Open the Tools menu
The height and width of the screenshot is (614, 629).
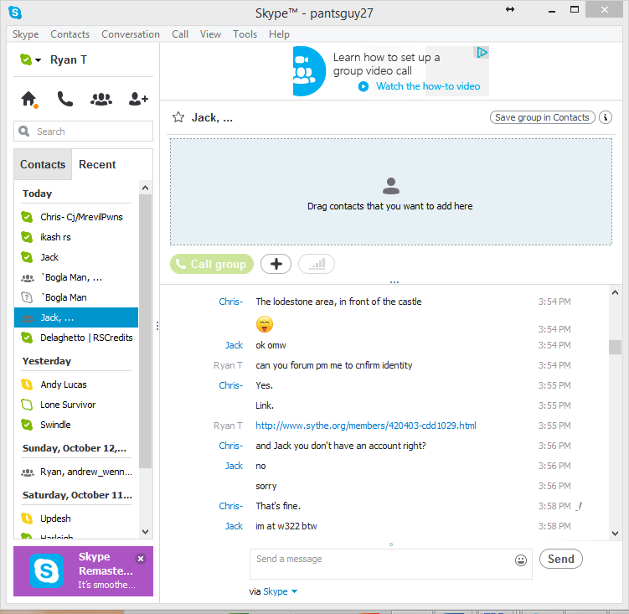point(245,34)
